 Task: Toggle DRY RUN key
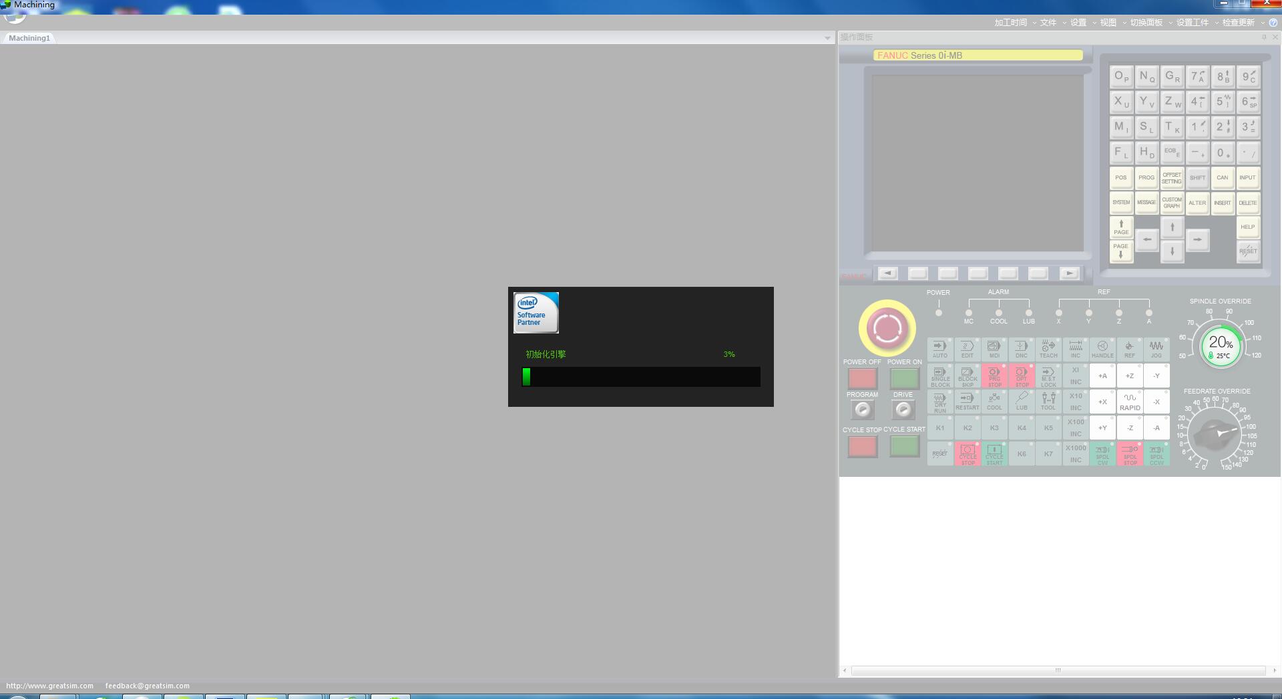939,402
